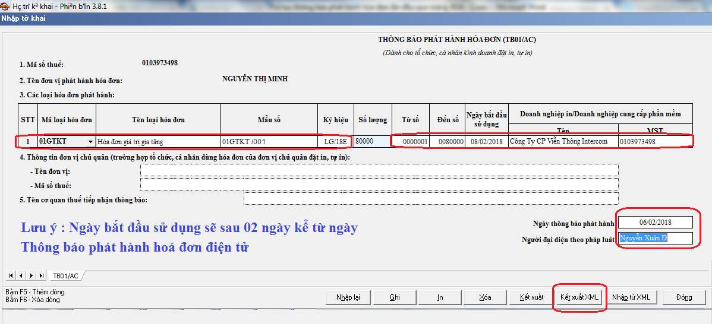Click the Mẫu số cell 01GTKT /001
The image size is (712, 324).
click(x=269, y=142)
